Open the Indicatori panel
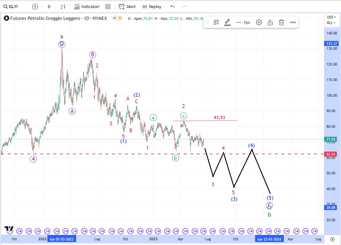This screenshot has height=245, width=341. click(x=87, y=7)
